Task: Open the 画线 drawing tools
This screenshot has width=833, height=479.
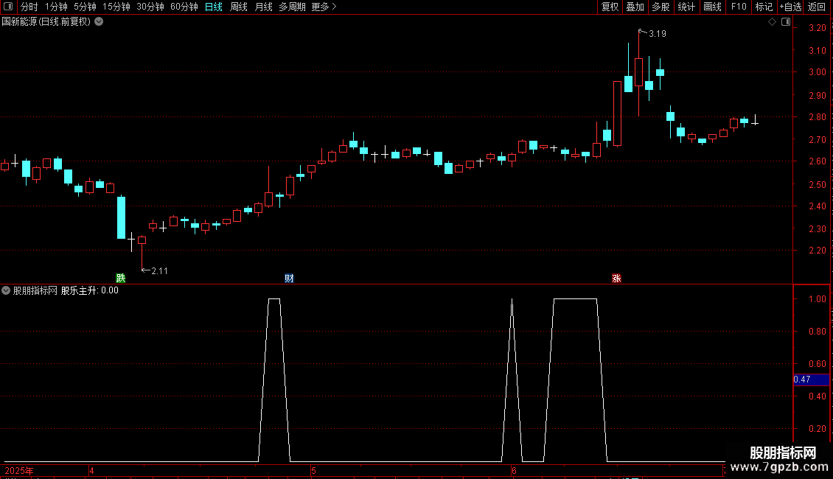Action: click(x=712, y=7)
